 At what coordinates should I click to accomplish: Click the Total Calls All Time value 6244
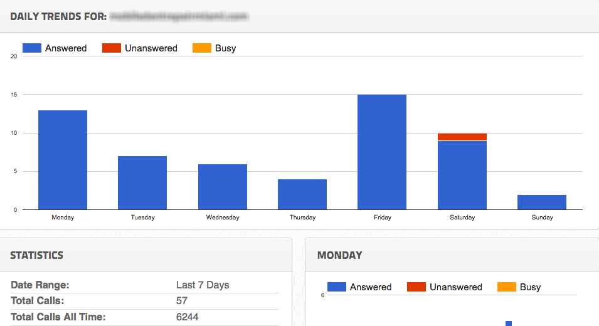click(x=187, y=317)
